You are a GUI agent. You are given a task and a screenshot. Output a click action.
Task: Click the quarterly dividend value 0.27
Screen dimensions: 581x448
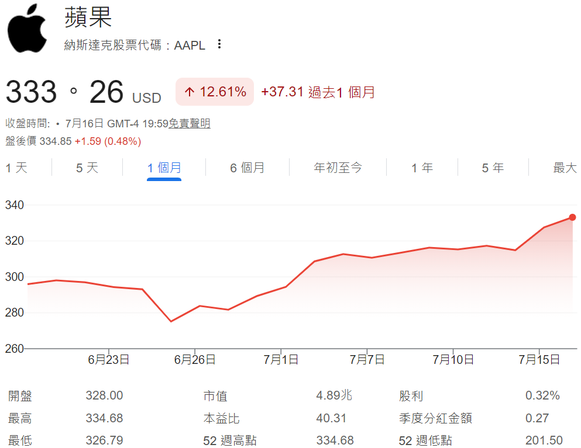tap(537, 418)
